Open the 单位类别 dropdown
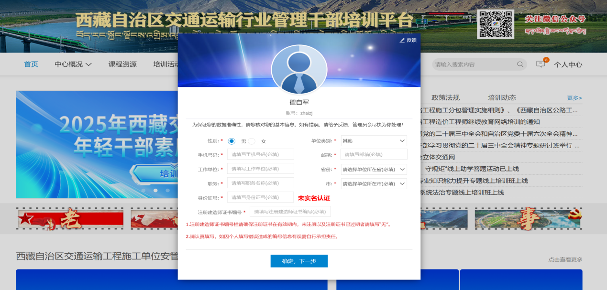Image resolution: width=607 pixels, height=290 pixels. pyautogui.click(x=374, y=141)
